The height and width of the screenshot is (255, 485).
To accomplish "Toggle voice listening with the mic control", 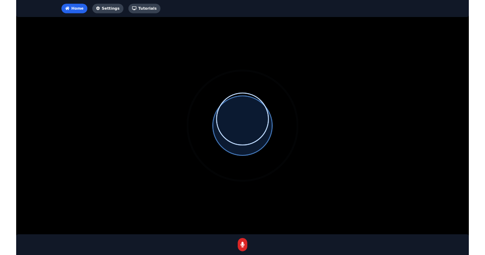I will (x=242, y=244).
